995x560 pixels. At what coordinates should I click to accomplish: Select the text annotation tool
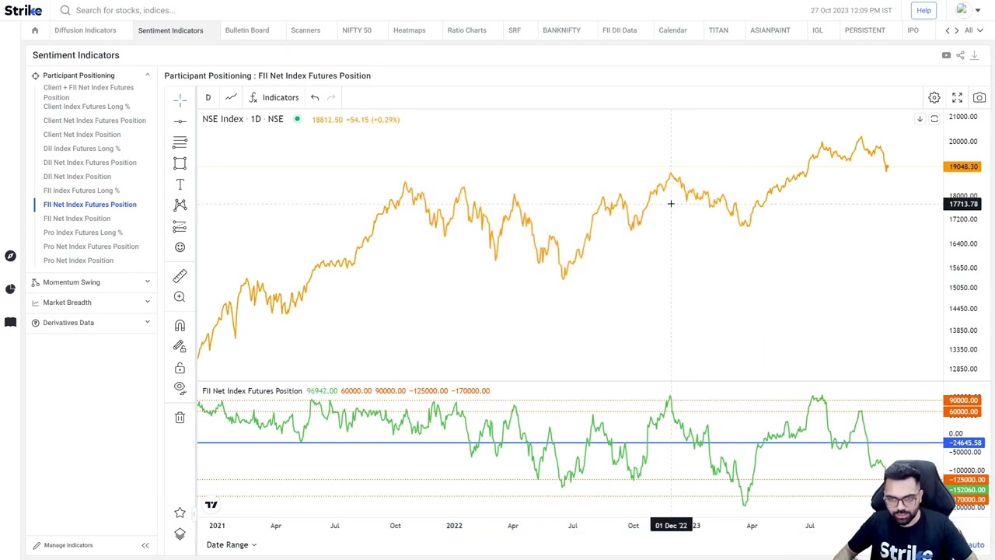[180, 184]
